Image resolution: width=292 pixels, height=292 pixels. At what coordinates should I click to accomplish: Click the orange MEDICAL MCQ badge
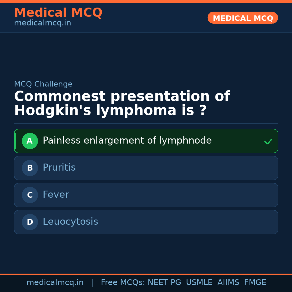[243, 18]
